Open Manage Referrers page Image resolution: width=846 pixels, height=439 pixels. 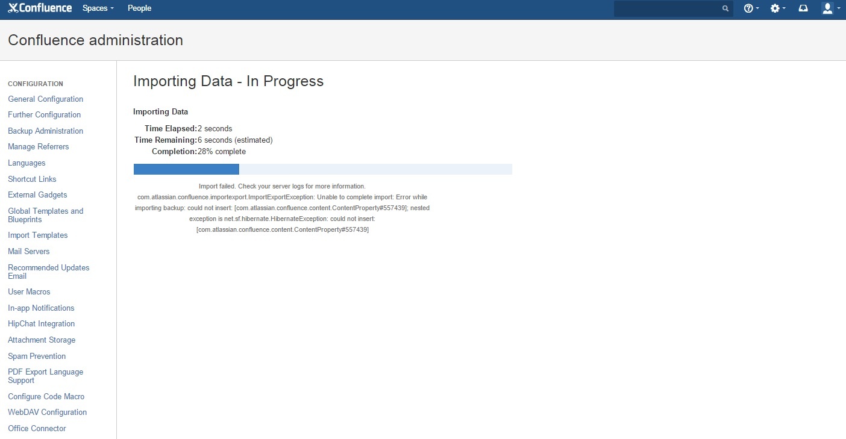[x=39, y=146]
